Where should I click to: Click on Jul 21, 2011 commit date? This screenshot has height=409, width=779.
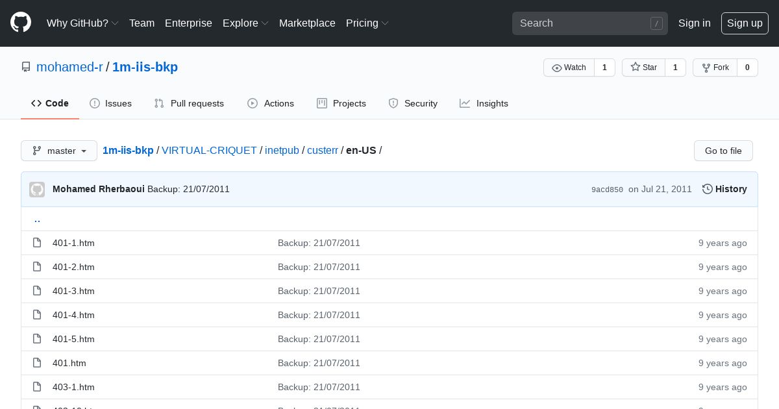(660, 189)
